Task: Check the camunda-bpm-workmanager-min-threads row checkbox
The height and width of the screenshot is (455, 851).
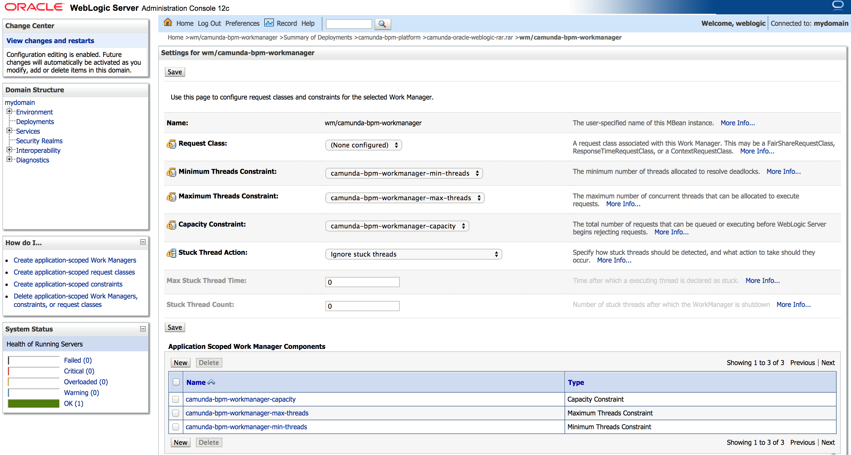Action: (x=176, y=427)
